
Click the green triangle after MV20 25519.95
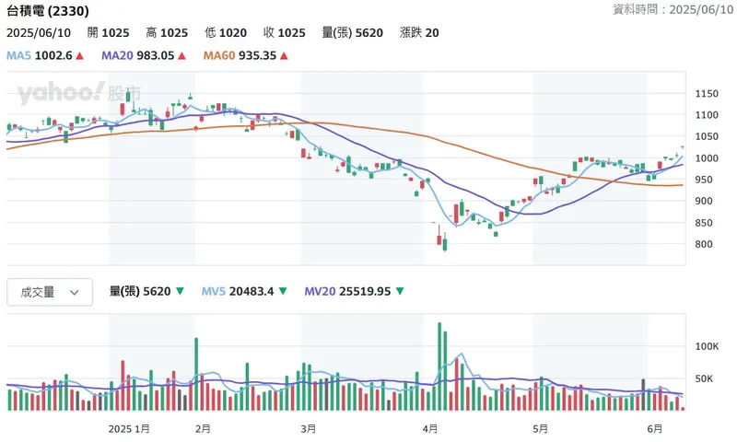(x=399, y=292)
